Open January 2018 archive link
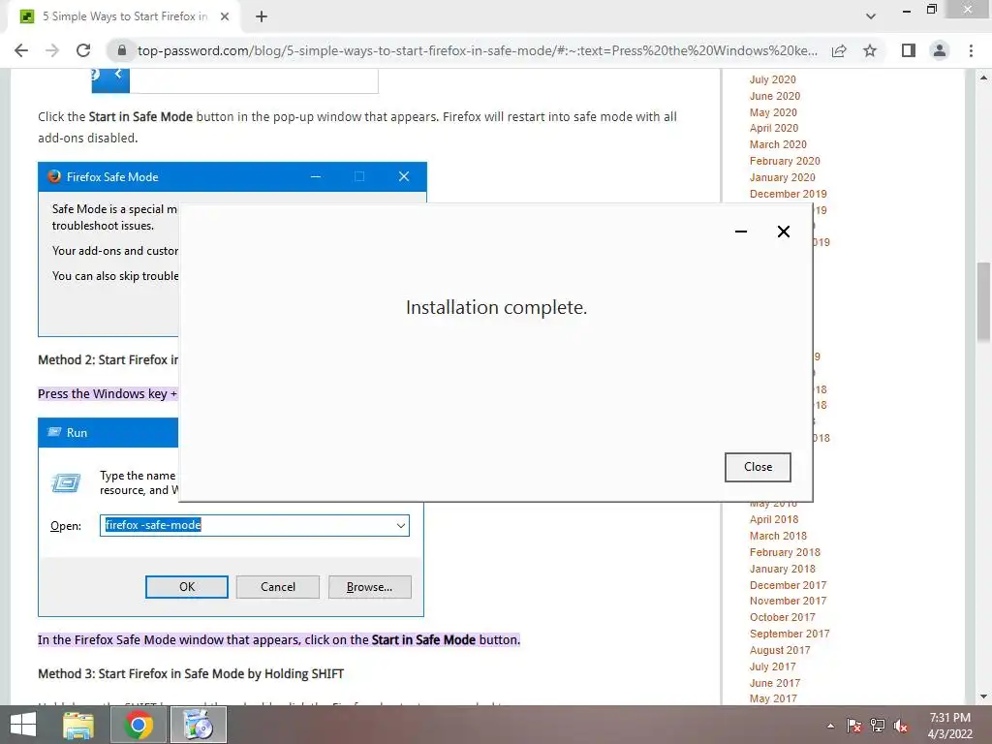The width and height of the screenshot is (992, 744). click(783, 569)
